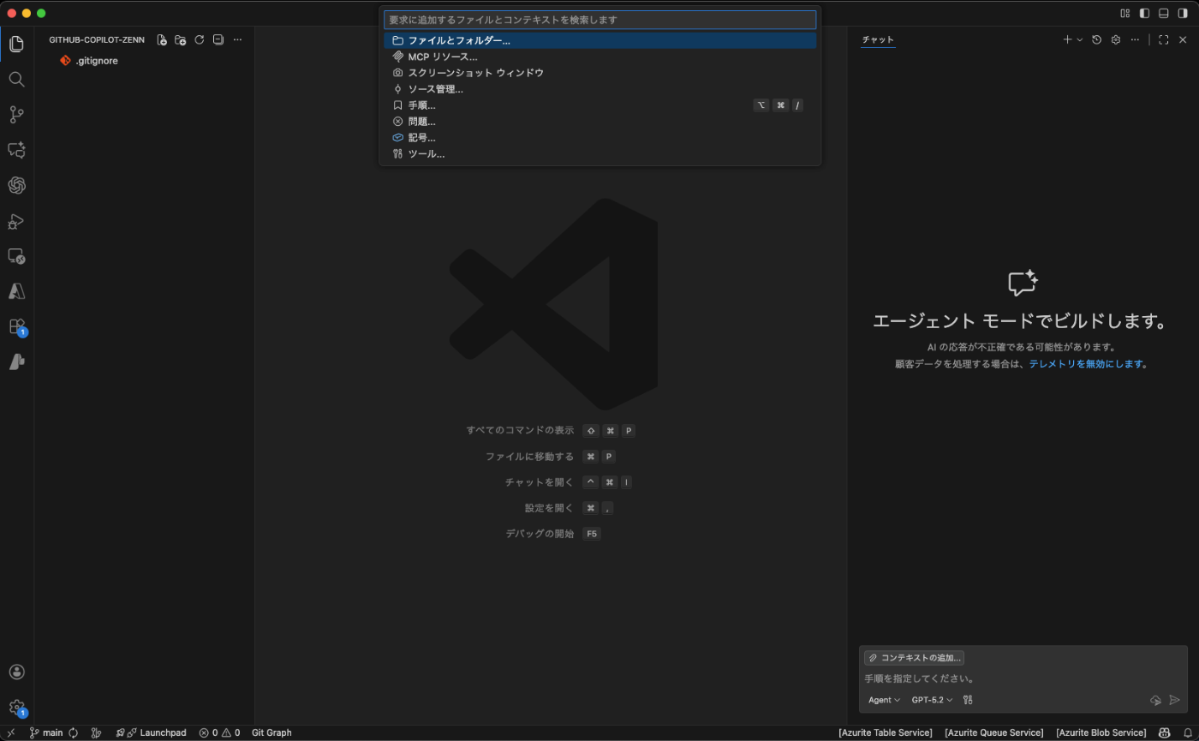Open the Azure tools icon below Extensions
Viewport: 1199px width, 741px height.
16,362
